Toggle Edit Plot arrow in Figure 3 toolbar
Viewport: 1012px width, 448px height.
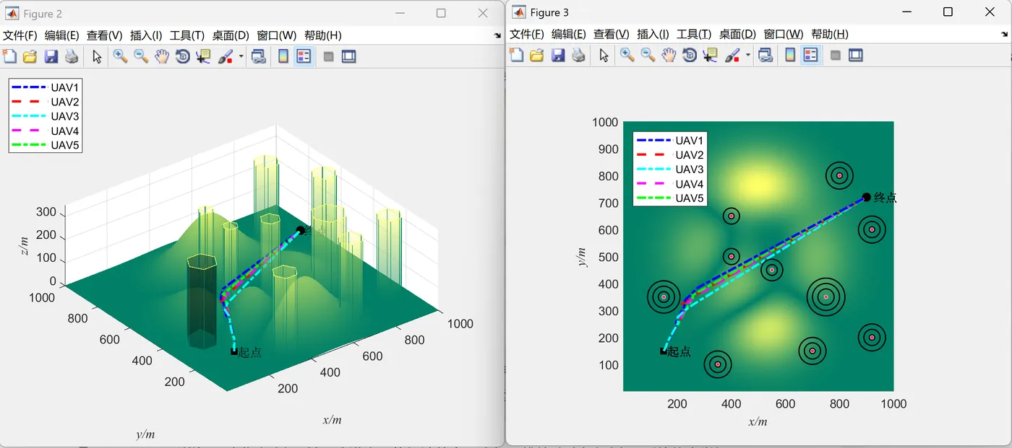pyautogui.click(x=604, y=56)
